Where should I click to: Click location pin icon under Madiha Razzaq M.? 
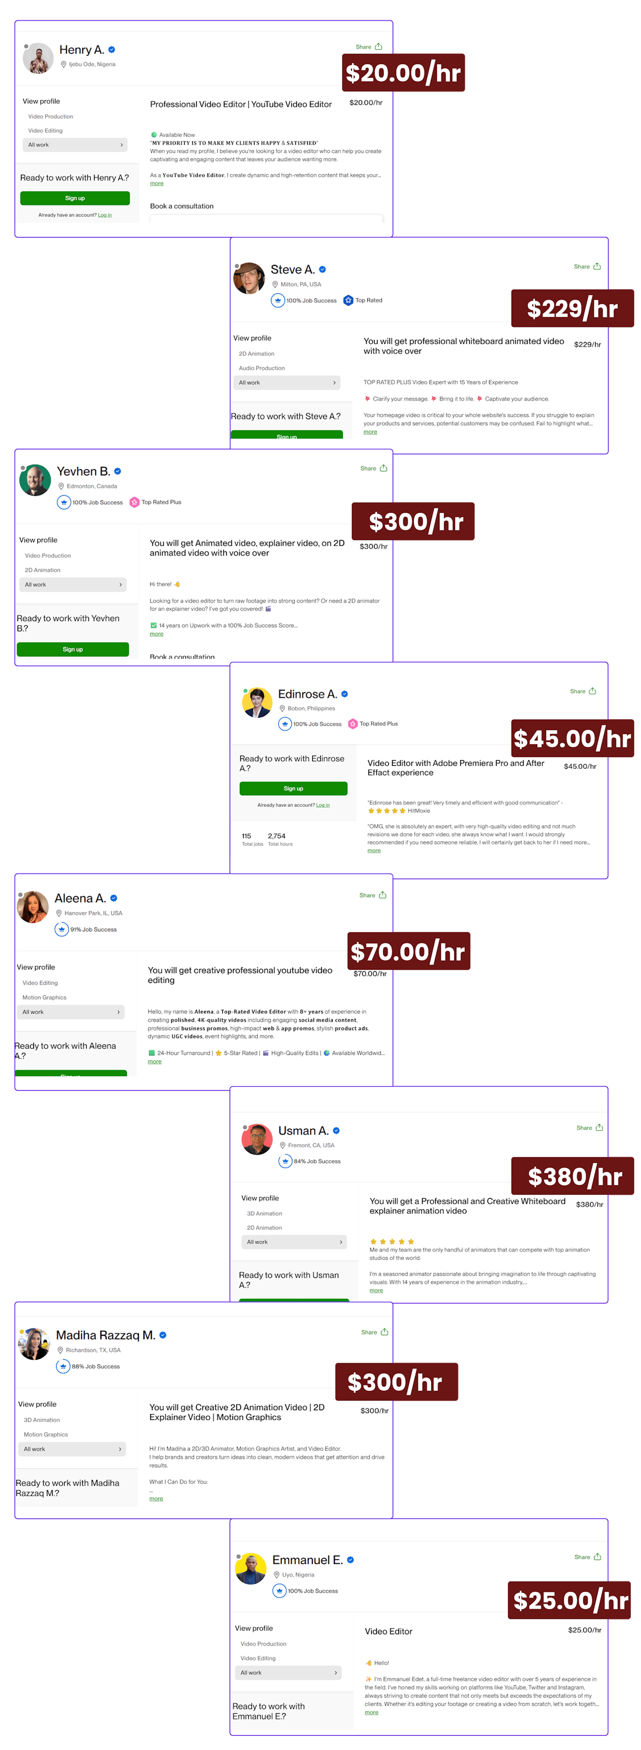pos(61,1350)
